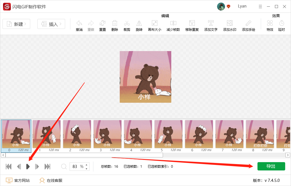Select frame 3 thumbnail
The image size is (291, 186).
(x=108, y=134)
